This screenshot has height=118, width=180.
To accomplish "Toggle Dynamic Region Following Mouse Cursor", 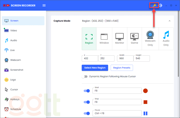I will coord(85,77).
